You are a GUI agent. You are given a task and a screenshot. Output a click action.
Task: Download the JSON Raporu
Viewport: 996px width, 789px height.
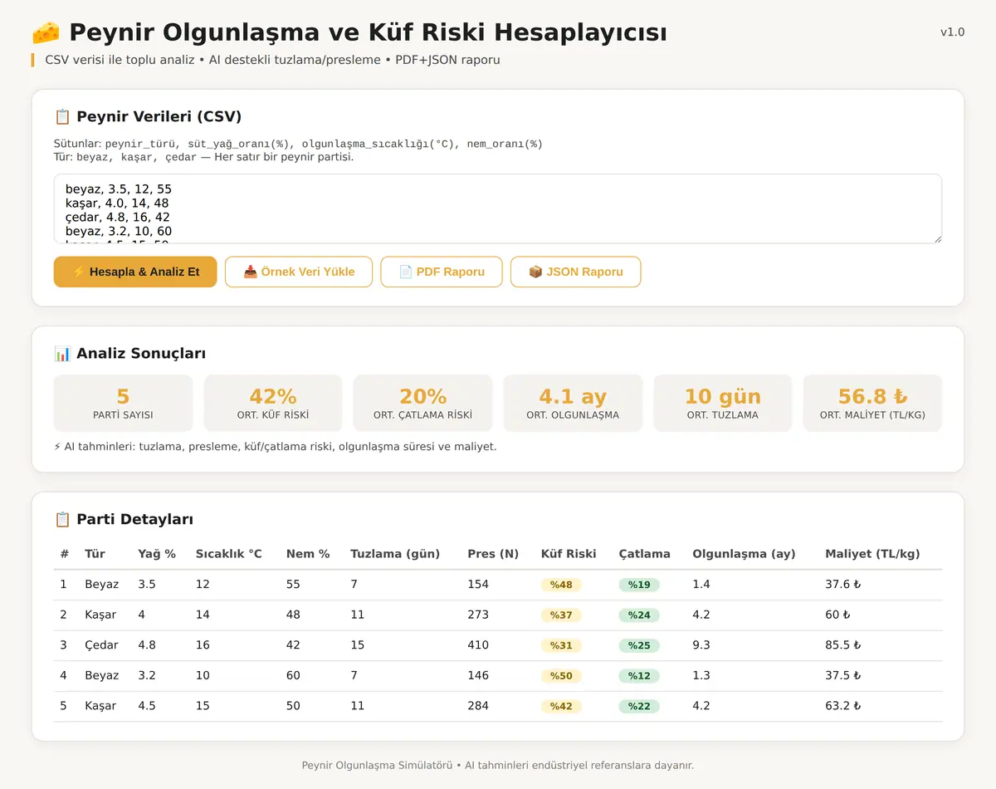[x=575, y=272]
